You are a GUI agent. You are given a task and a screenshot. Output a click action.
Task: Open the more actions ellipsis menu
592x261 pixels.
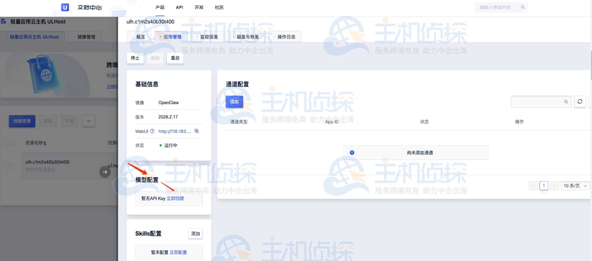89,121
